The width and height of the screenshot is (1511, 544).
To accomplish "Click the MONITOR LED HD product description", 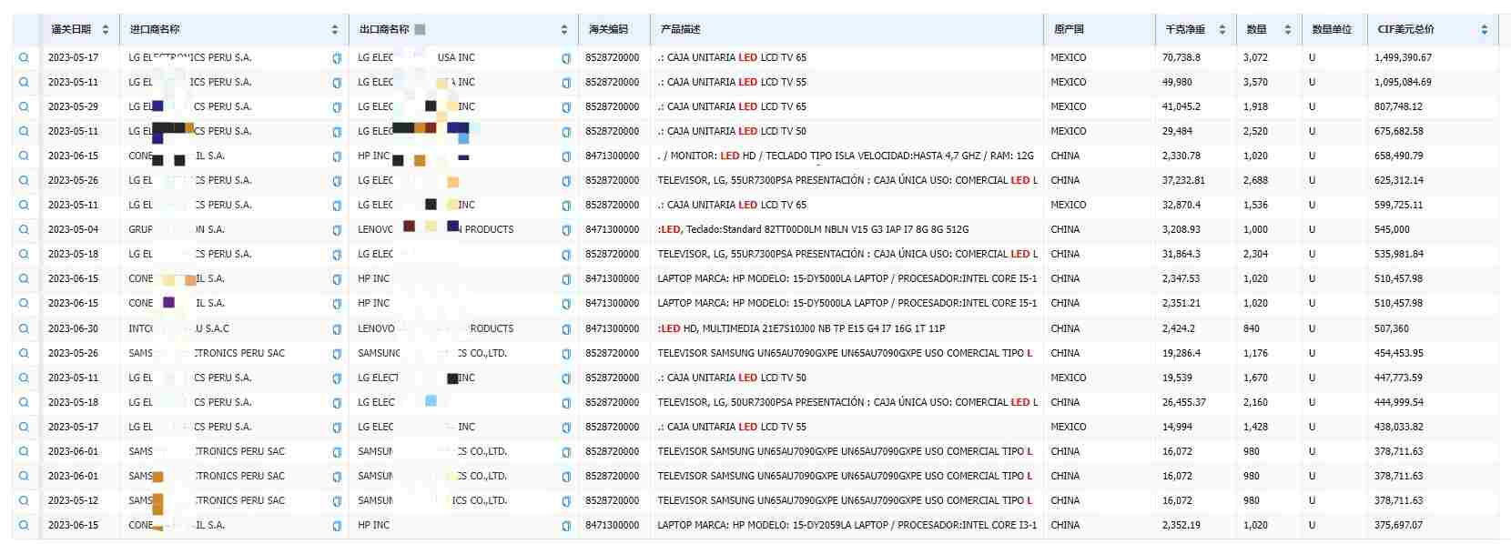I will [x=846, y=156].
